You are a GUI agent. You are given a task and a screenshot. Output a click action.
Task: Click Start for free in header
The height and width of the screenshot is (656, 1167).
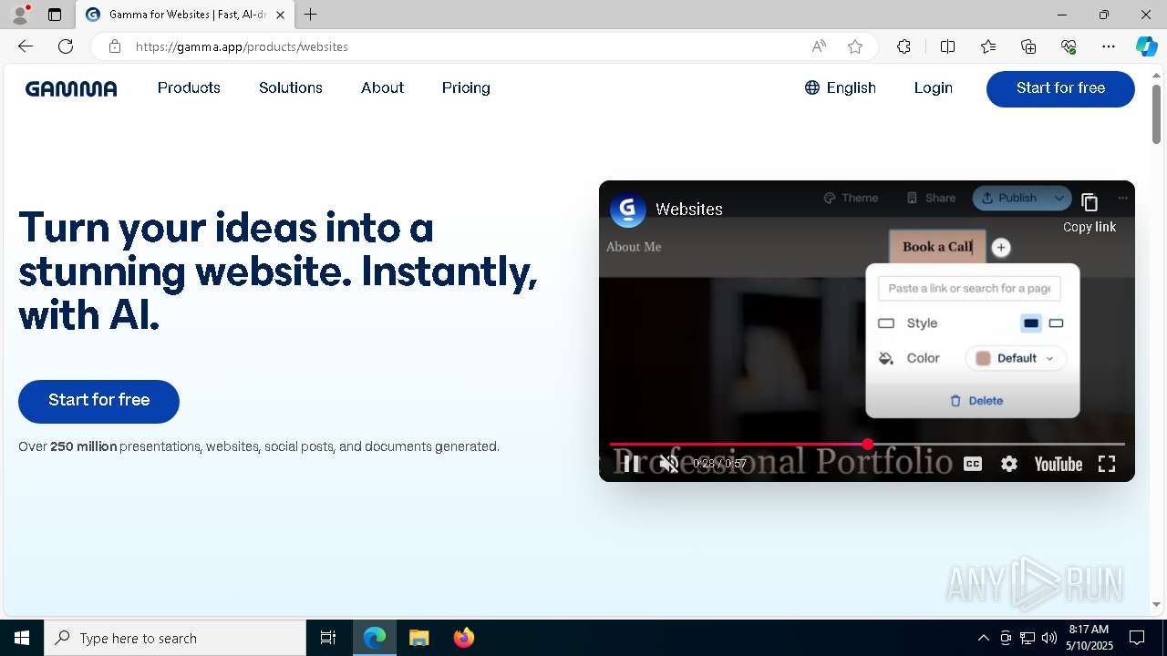1060,88
